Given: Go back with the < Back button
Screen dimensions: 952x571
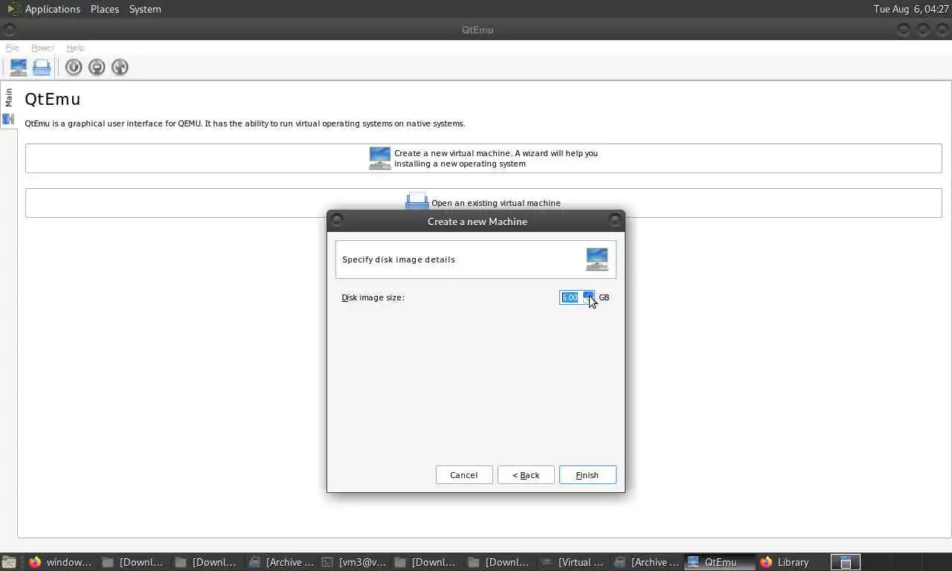Looking at the screenshot, I should (x=526, y=475).
